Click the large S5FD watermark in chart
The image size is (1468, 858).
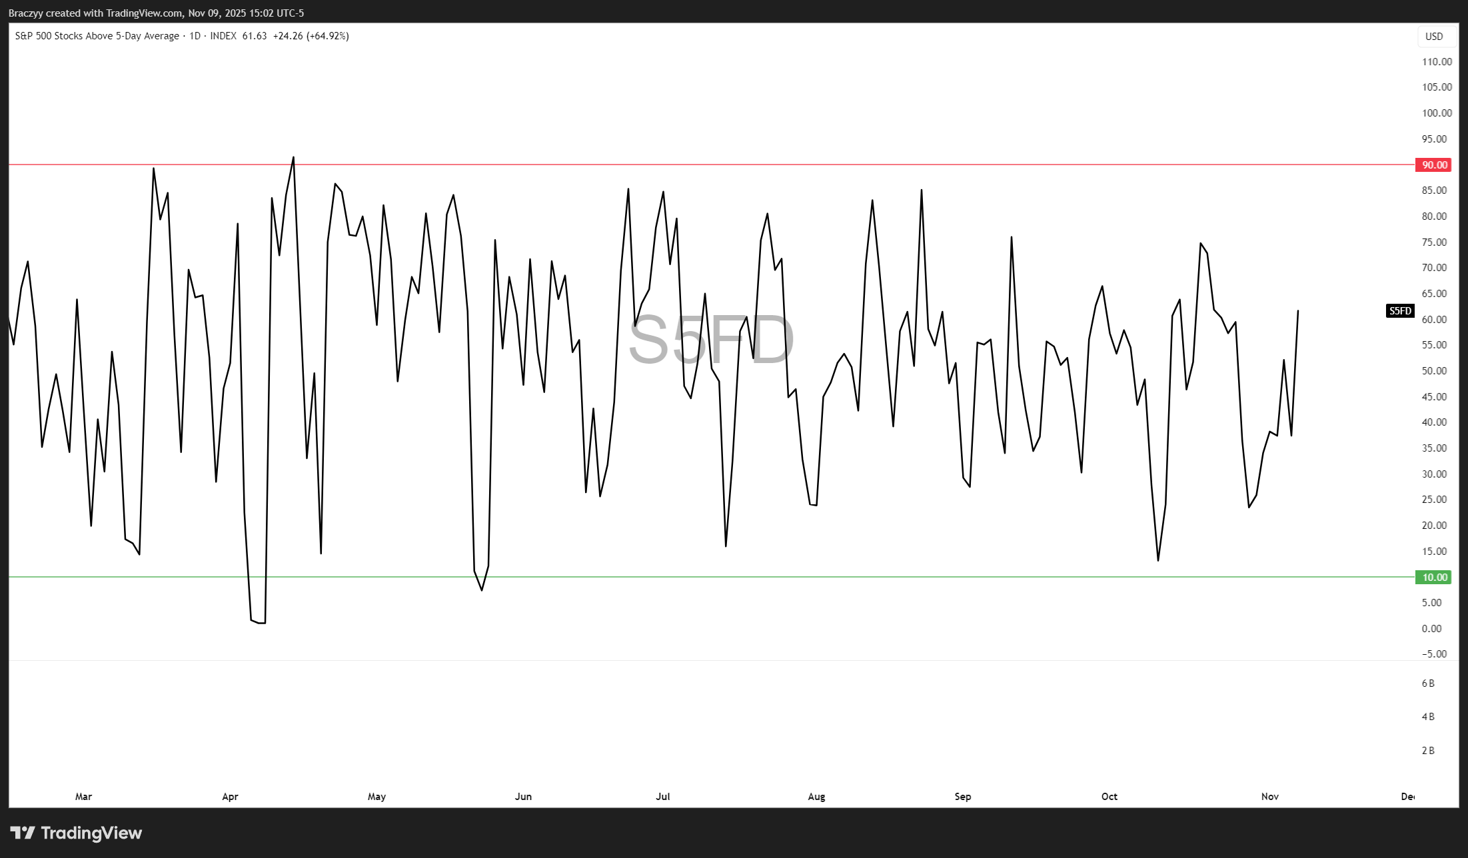point(711,340)
